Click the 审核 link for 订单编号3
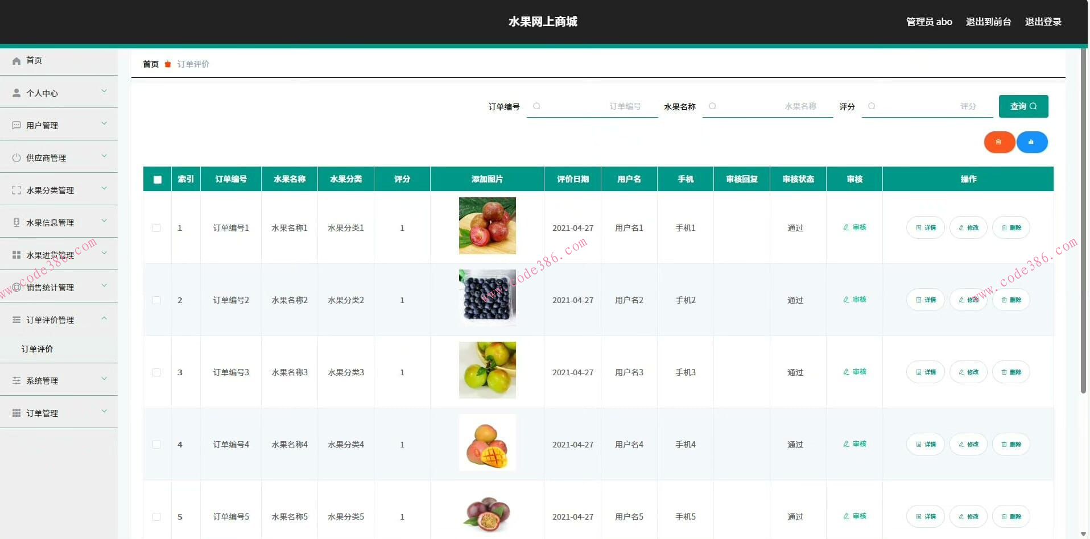 [x=854, y=372]
